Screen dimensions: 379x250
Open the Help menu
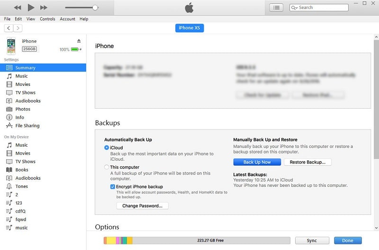[x=84, y=19]
